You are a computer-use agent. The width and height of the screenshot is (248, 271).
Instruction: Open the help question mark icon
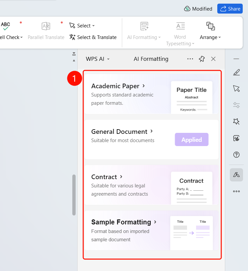236,155
